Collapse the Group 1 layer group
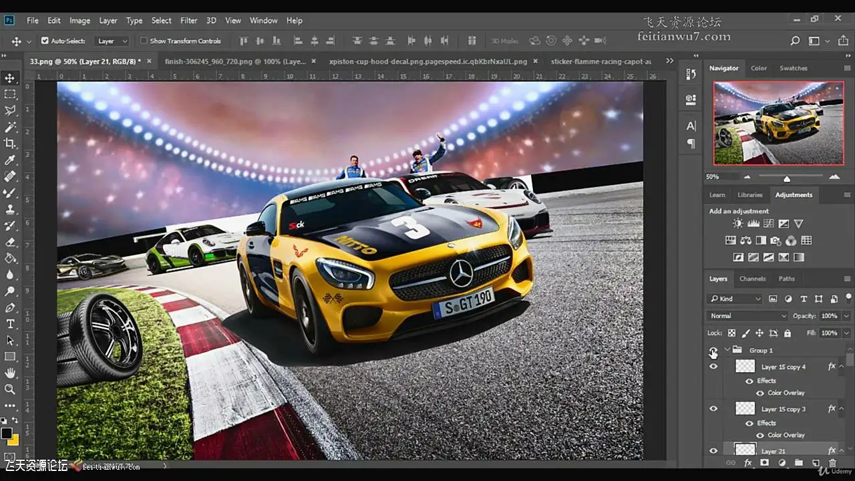 (x=727, y=350)
